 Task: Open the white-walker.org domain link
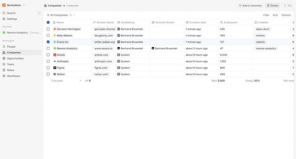pos(104,42)
